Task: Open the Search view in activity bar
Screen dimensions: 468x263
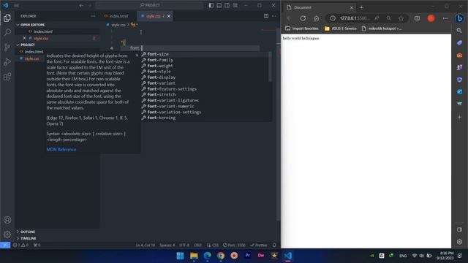Action: (7, 32)
